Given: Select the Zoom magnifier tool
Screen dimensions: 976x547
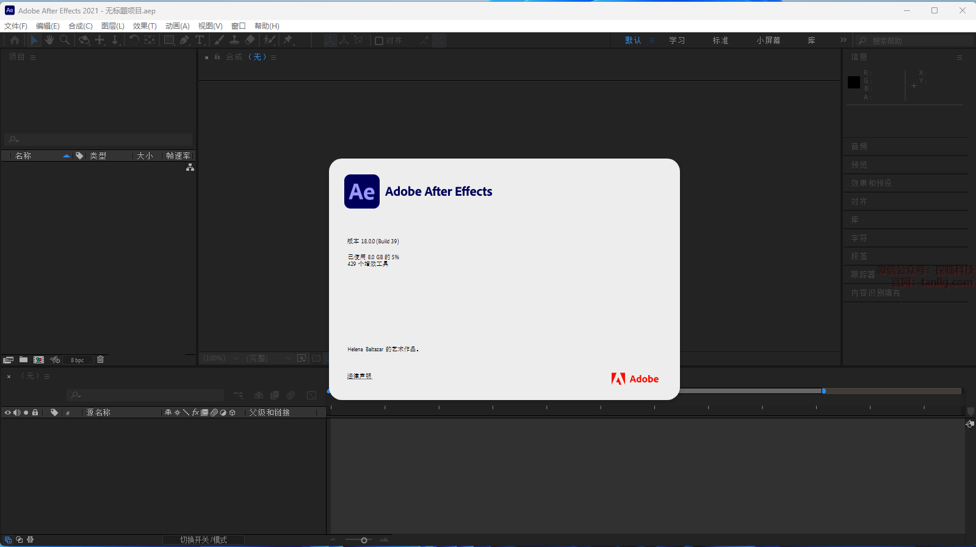Looking at the screenshot, I should [x=65, y=40].
